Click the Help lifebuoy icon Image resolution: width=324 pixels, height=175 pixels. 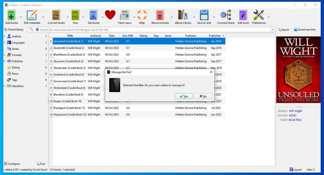click(142, 15)
